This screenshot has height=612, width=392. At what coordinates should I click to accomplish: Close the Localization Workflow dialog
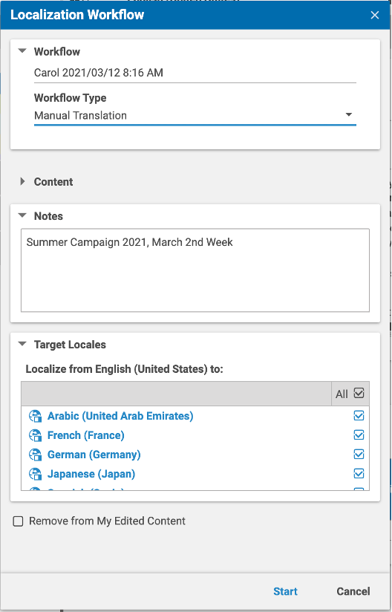(x=375, y=15)
